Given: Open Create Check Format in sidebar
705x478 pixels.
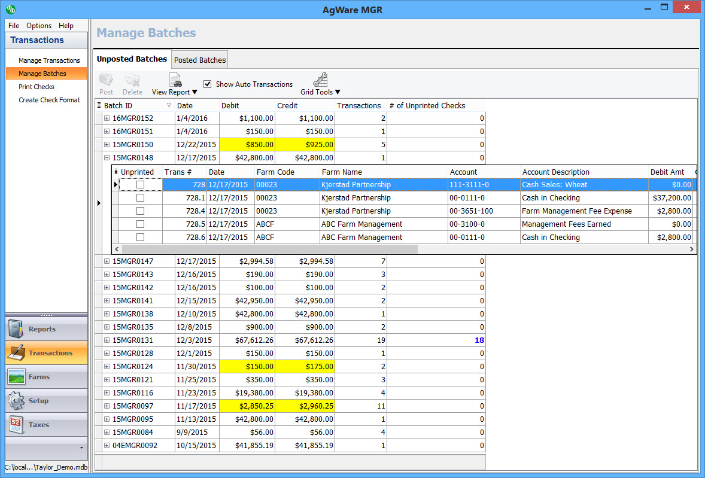Looking at the screenshot, I should pos(49,100).
